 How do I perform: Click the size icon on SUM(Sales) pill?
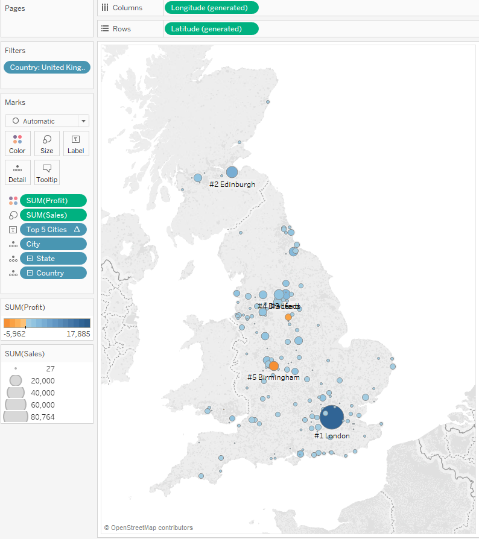tap(12, 215)
